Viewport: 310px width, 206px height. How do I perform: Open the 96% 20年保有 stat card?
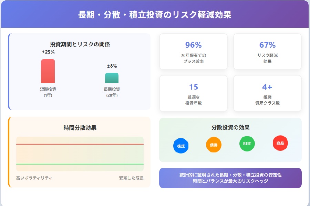click(x=193, y=51)
